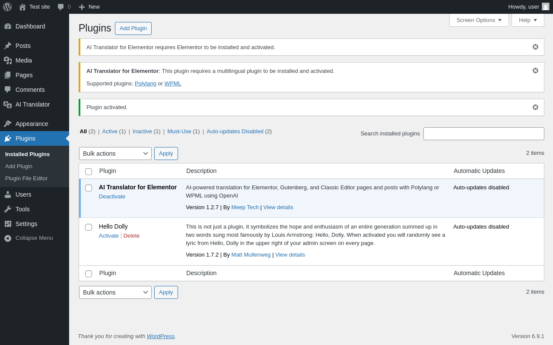Check the AI Translator for Elementor checkbox
The height and width of the screenshot is (345, 553).
89,188
